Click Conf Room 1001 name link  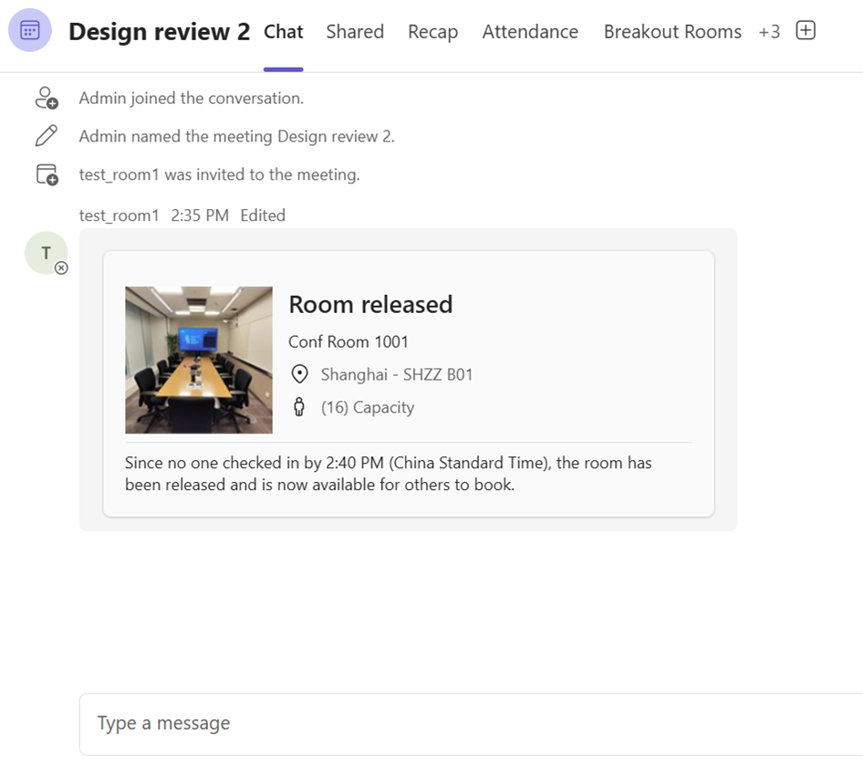(x=348, y=341)
